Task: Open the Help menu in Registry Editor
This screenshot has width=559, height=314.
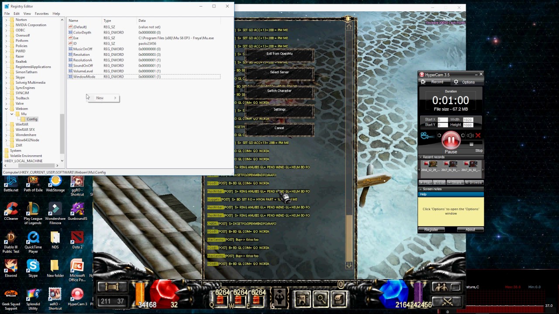Action: pos(56,14)
